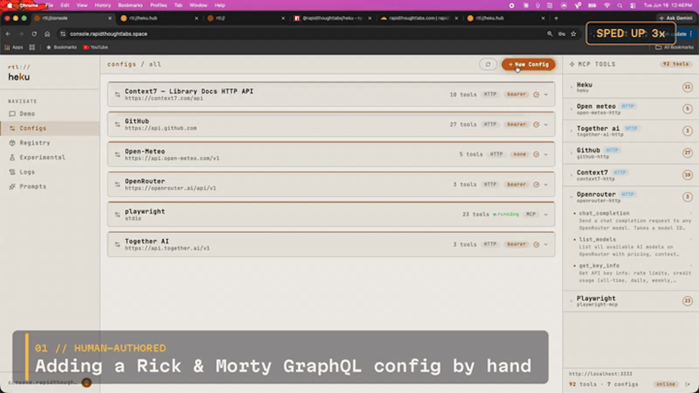Click the Ask Gemini button
699x393 pixels.
tap(676, 18)
